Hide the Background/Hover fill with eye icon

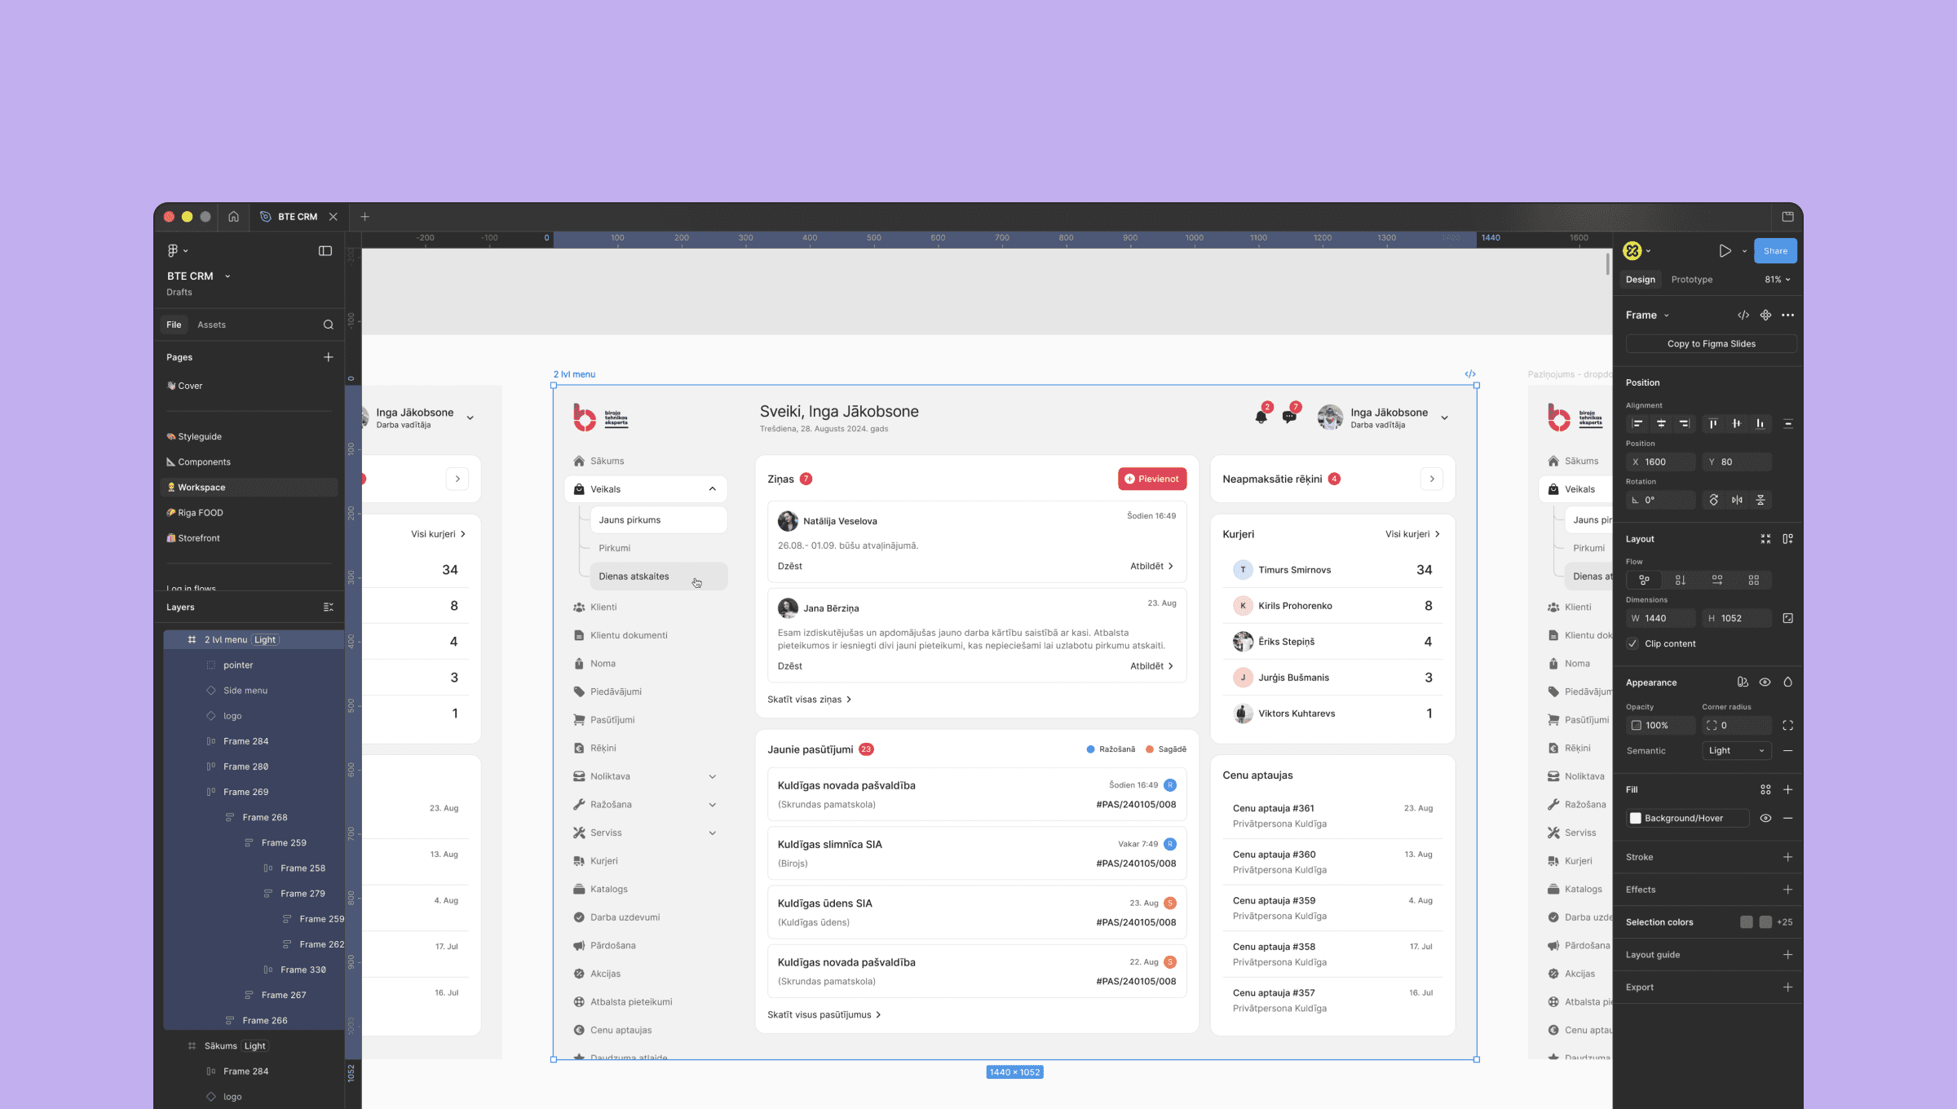coord(1765,819)
